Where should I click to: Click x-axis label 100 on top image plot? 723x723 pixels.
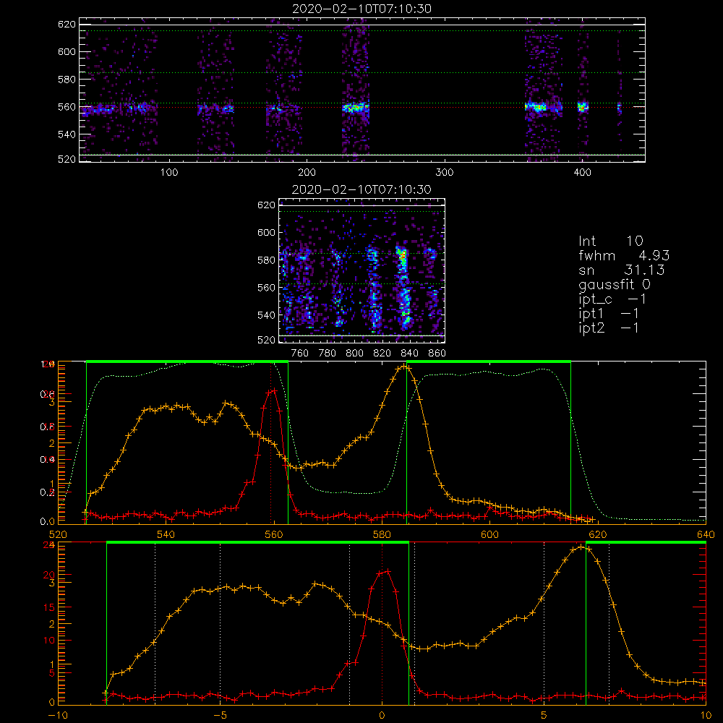168,173
